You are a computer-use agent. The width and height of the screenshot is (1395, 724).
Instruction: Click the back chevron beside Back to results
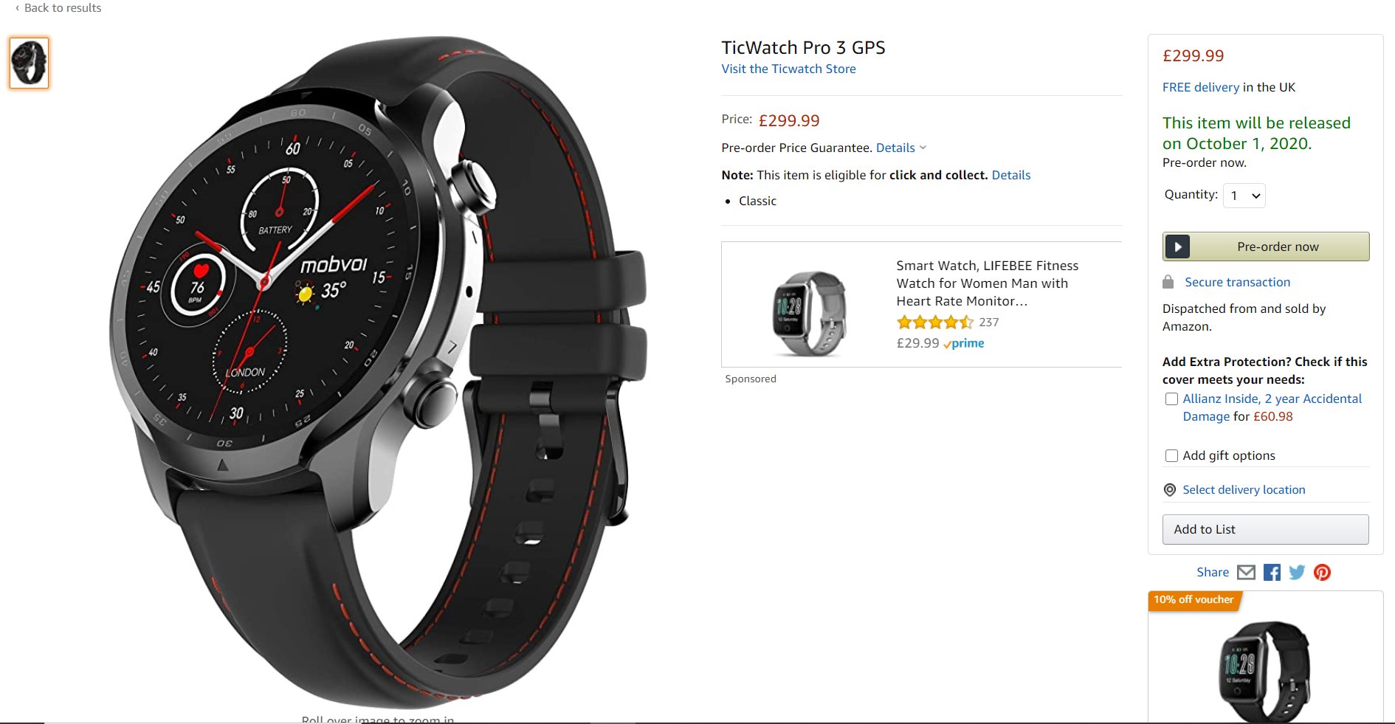point(17,8)
